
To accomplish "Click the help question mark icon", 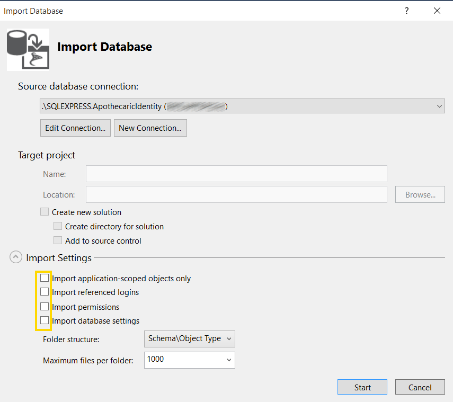I will 406,11.
